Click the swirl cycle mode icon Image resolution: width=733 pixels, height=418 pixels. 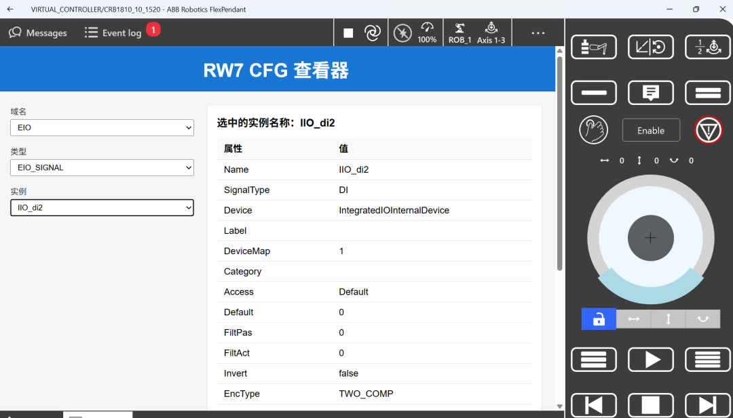coord(372,33)
